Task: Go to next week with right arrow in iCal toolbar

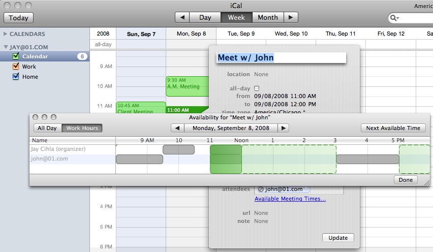Action: tap(291, 17)
